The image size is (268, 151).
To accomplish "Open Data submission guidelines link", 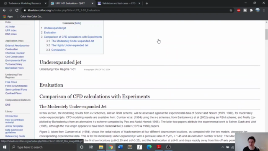I will pyautogui.click(x=14, y=131).
